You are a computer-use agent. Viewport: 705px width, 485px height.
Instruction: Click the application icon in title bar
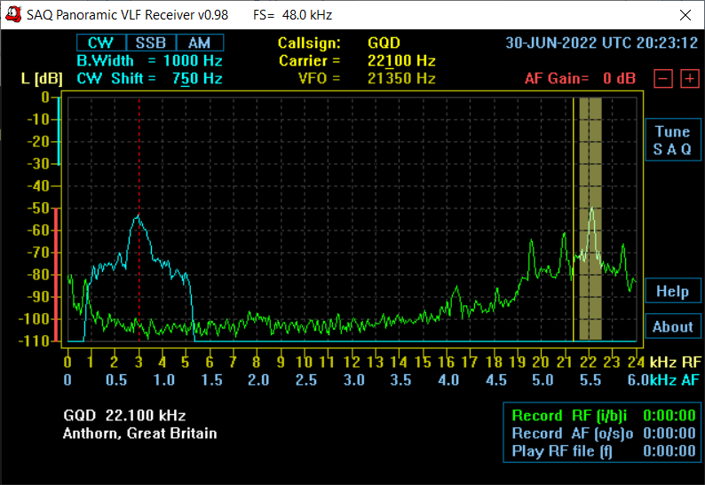[x=12, y=15]
